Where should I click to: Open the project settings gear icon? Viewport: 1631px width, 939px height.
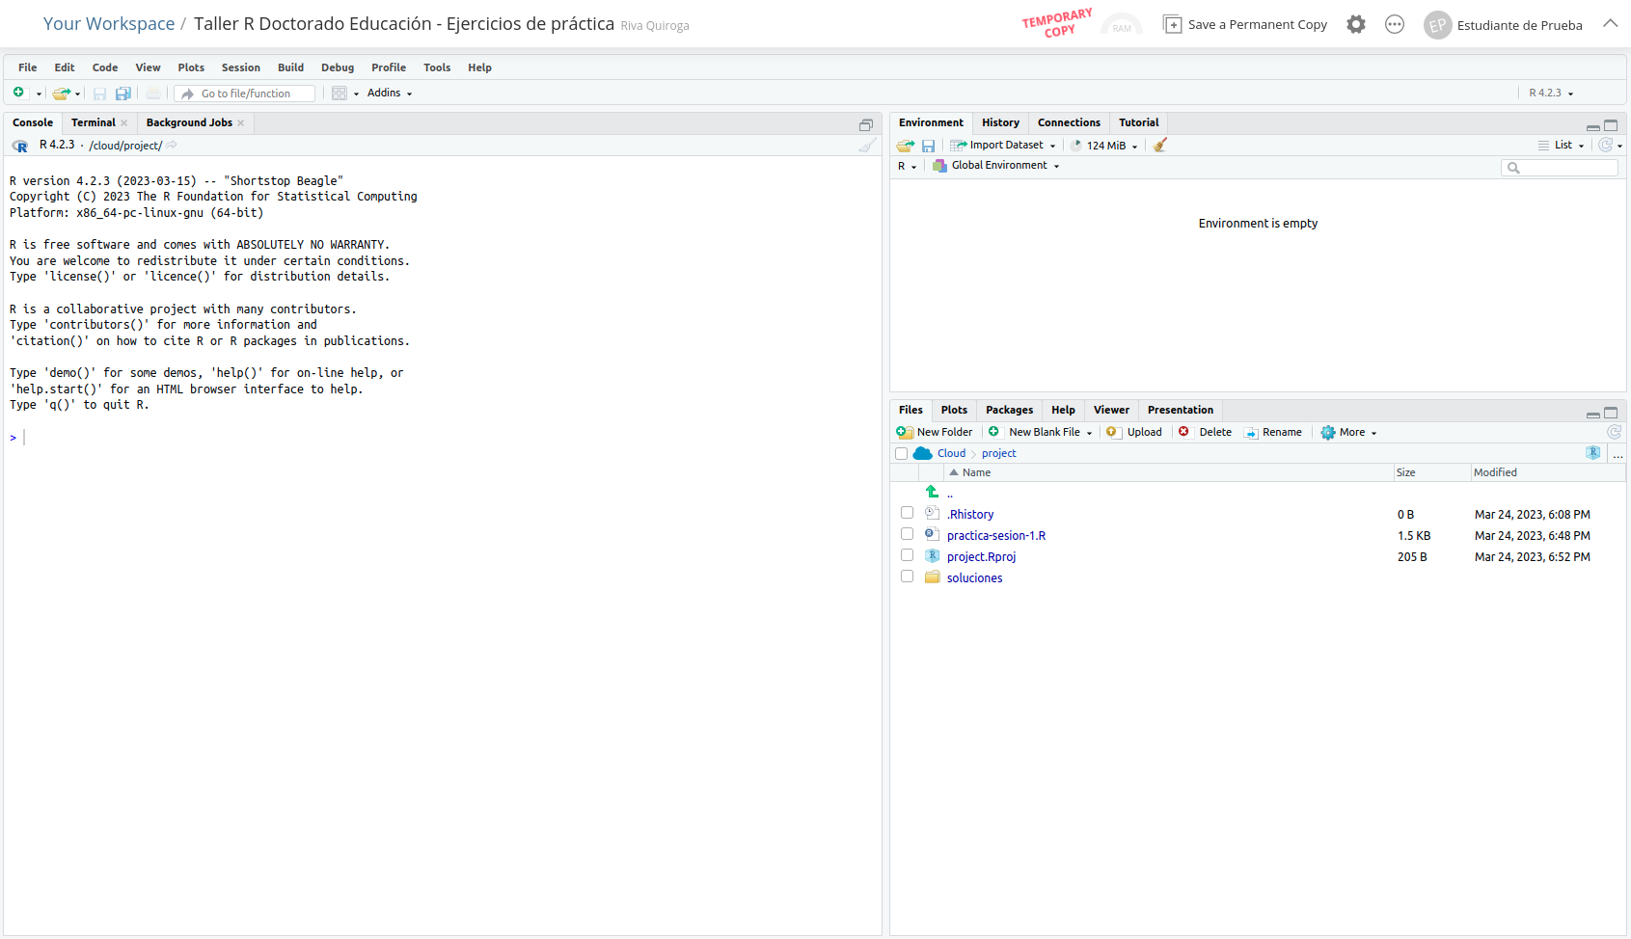coord(1356,25)
